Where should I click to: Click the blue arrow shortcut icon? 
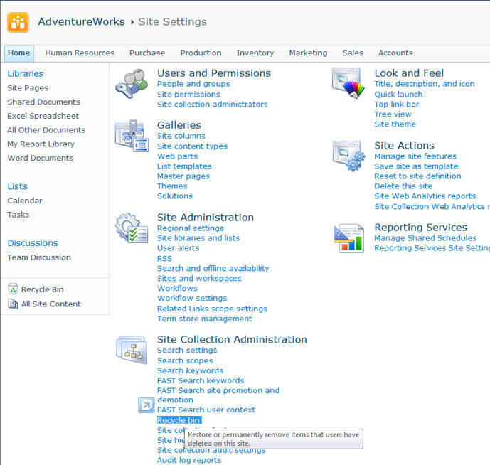point(147,405)
